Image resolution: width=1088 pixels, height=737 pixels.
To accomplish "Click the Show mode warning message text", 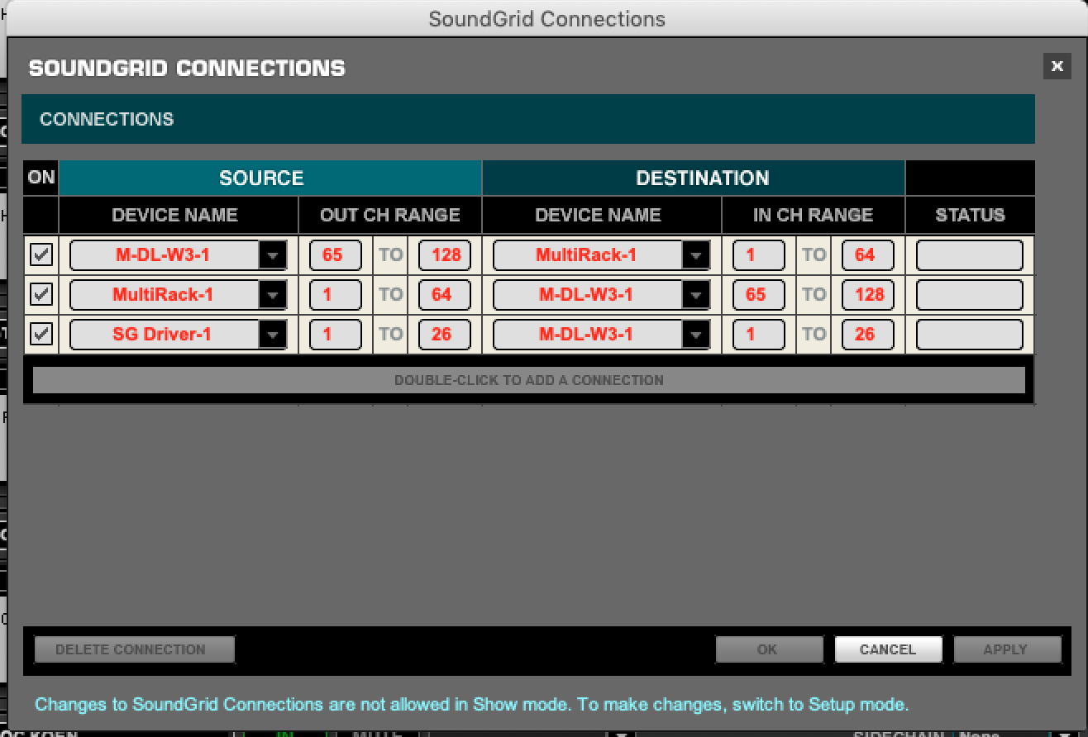I will pos(471,705).
